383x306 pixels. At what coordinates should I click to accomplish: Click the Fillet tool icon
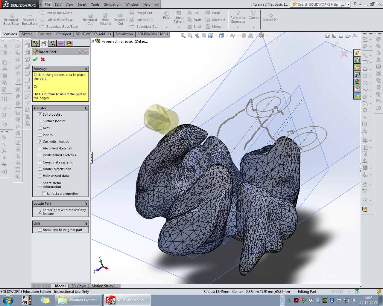[x=167, y=15]
